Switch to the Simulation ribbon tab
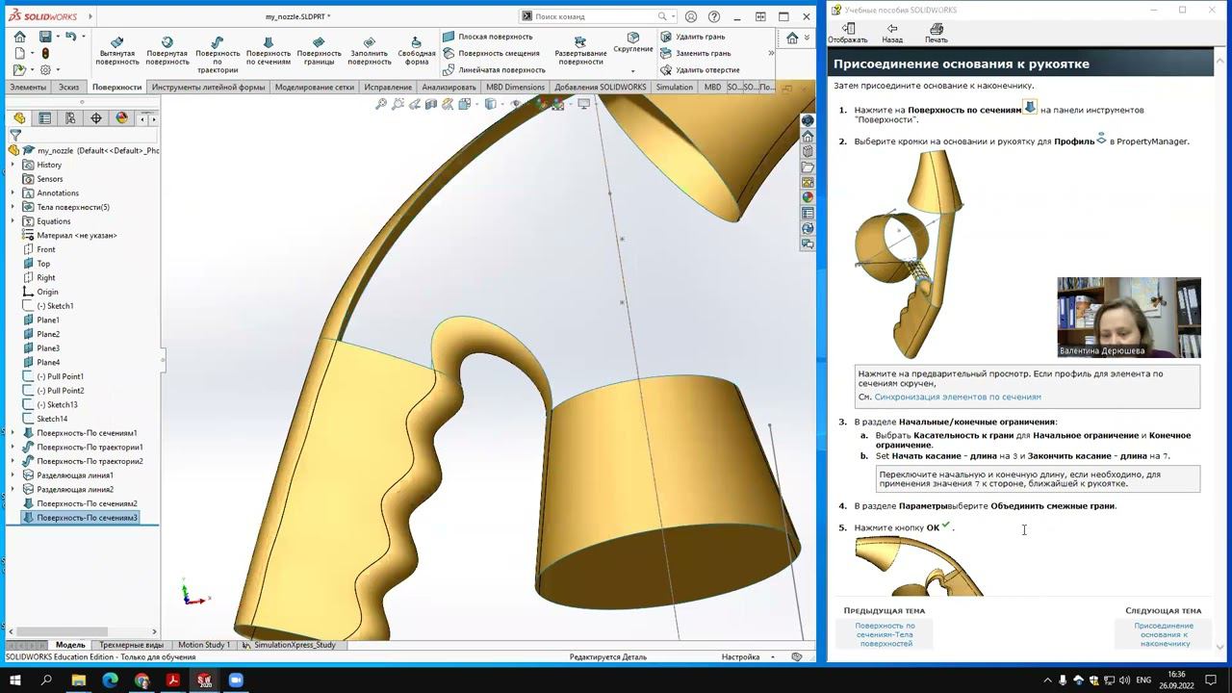 point(674,87)
